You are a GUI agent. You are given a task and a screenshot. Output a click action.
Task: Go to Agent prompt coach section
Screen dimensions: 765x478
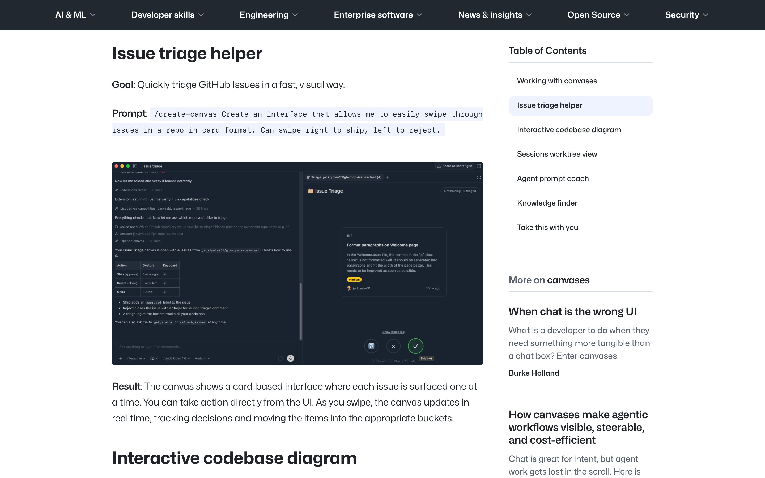(552, 179)
